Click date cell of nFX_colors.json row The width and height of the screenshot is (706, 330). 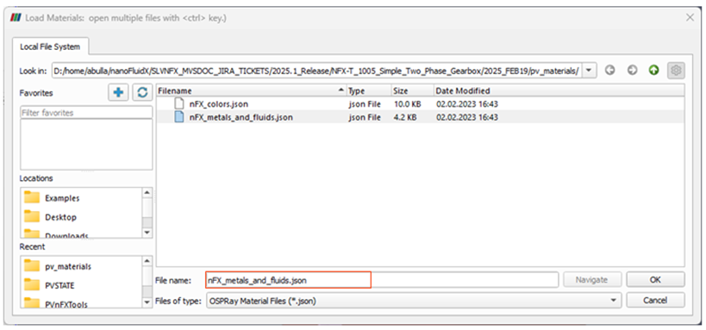(x=467, y=104)
